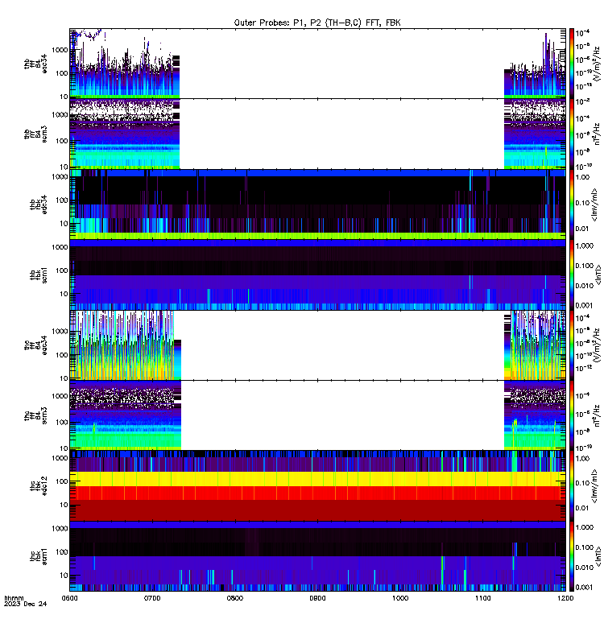604x644 pixels.
Task: Click the 'thc fff 64 eac34' y-axis label
Action: coord(35,345)
